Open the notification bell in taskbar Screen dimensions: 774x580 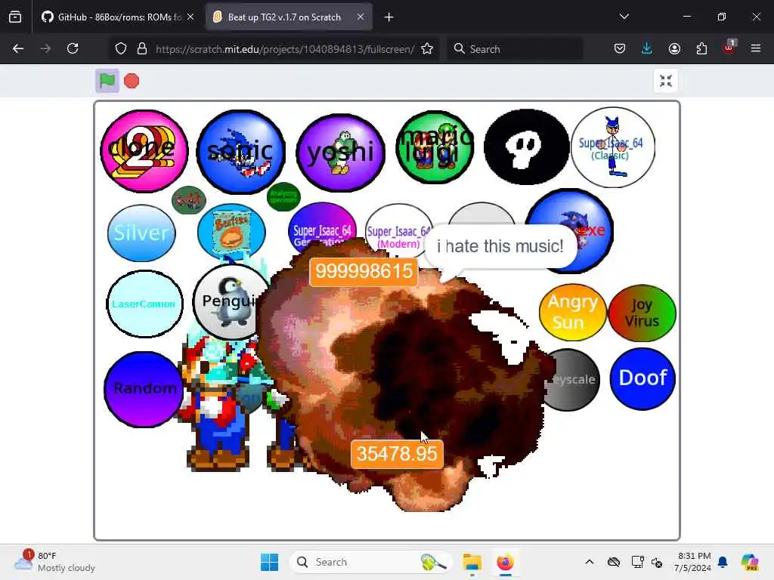(723, 562)
